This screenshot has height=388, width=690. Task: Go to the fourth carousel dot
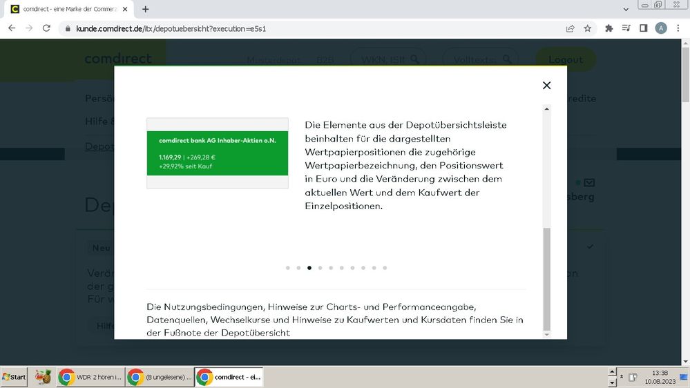pos(320,268)
